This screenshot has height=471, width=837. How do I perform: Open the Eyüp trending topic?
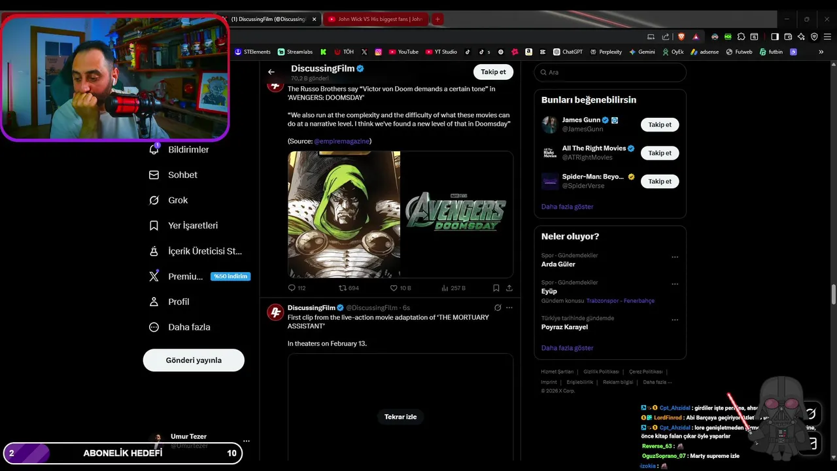pyautogui.click(x=549, y=291)
